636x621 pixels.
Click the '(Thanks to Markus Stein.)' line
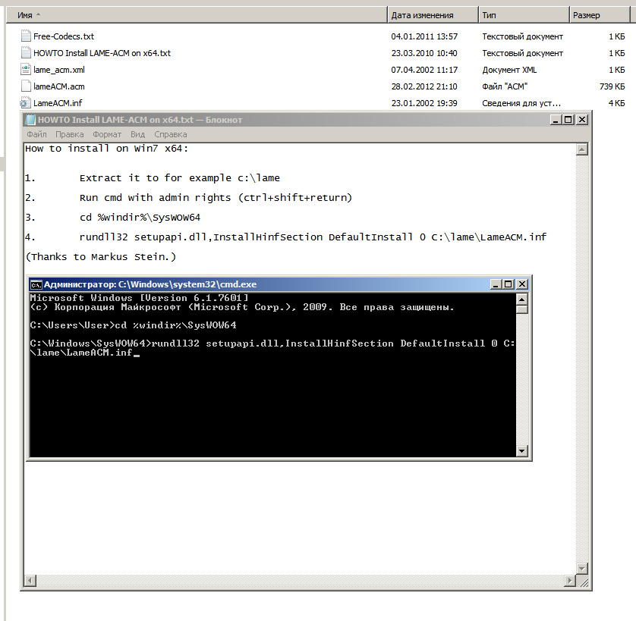(x=101, y=256)
